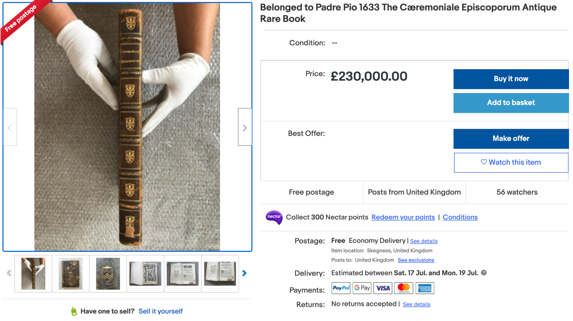
Task: Add the book to basket
Action: click(511, 103)
